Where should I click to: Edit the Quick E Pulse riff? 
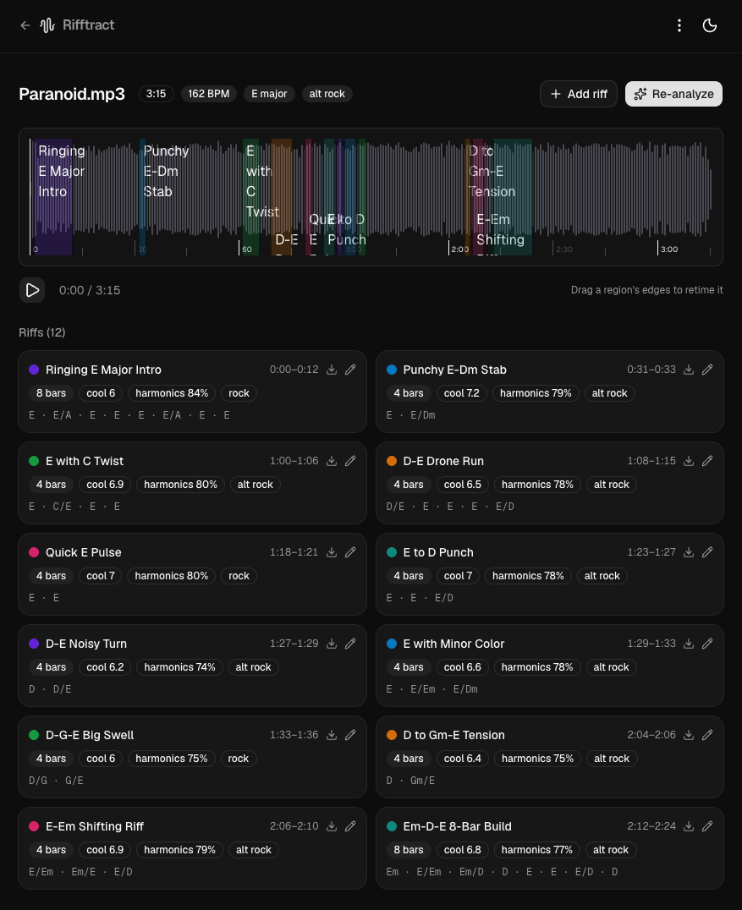(x=350, y=552)
